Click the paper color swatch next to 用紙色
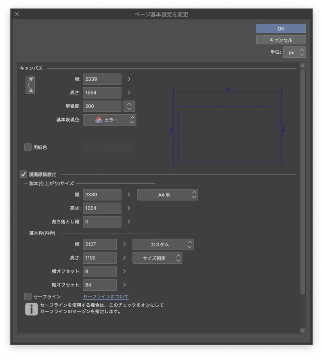 pos(109,147)
